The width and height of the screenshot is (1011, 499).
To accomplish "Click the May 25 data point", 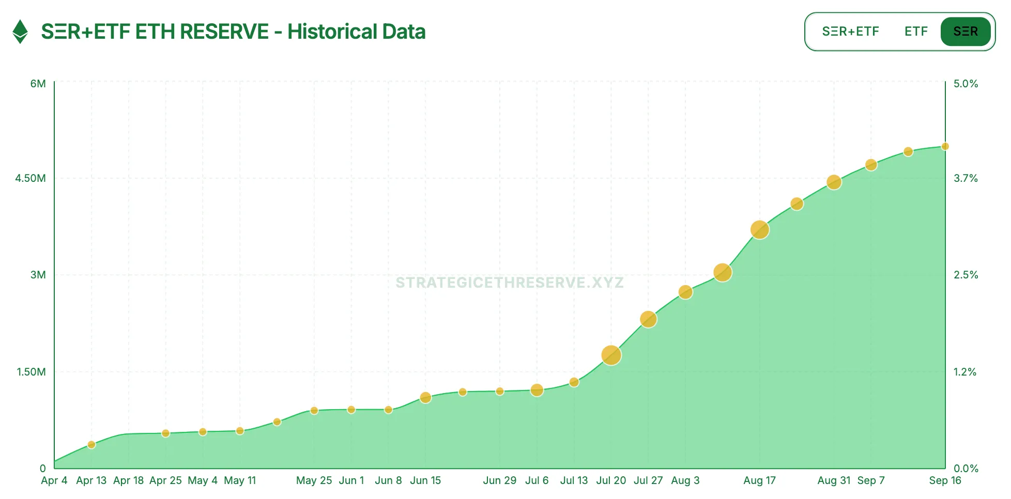I will 314,411.
